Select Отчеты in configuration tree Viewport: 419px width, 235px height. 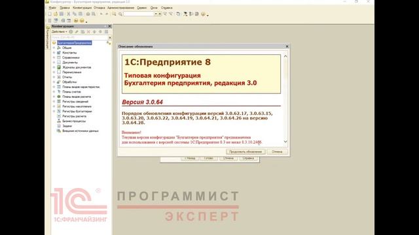[x=67, y=77]
